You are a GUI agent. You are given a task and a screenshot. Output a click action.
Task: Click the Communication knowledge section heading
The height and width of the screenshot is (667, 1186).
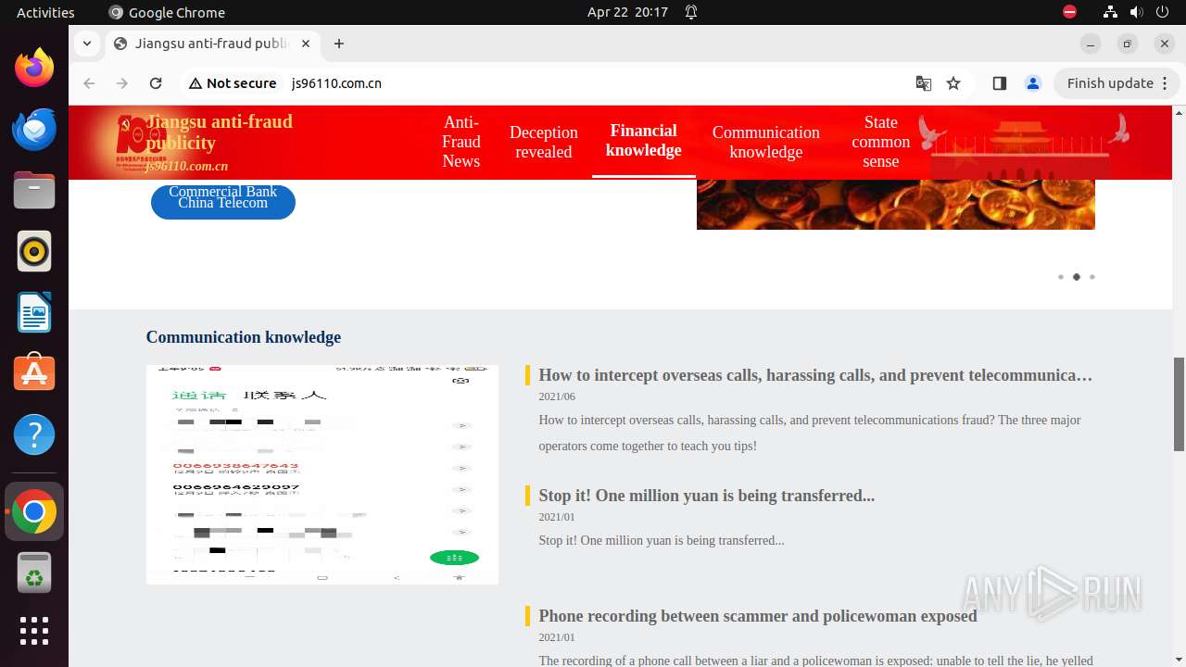click(244, 337)
